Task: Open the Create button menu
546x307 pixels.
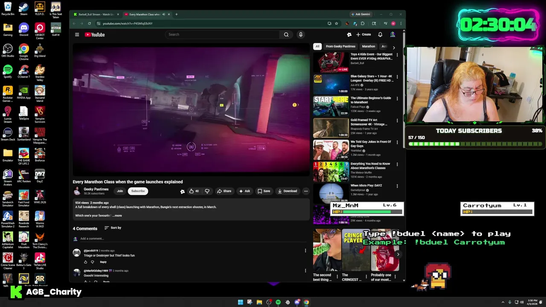Action: pos(363,35)
